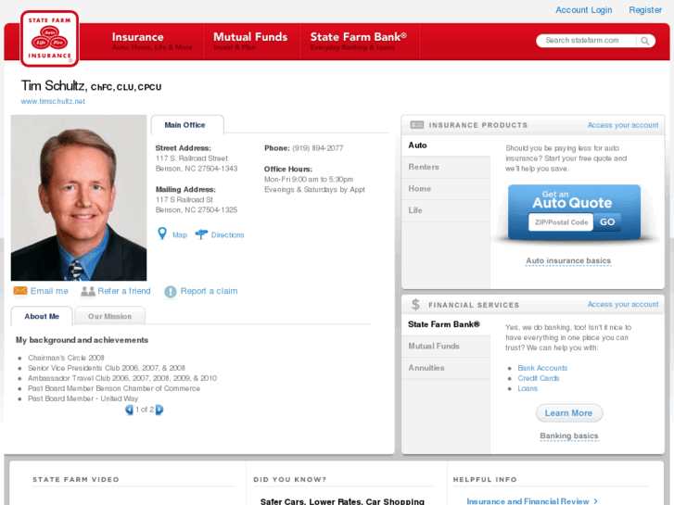The width and height of the screenshot is (674, 505).
Task: Click the State Farm Insurance logo
Action: pyautogui.click(x=49, y=39)
